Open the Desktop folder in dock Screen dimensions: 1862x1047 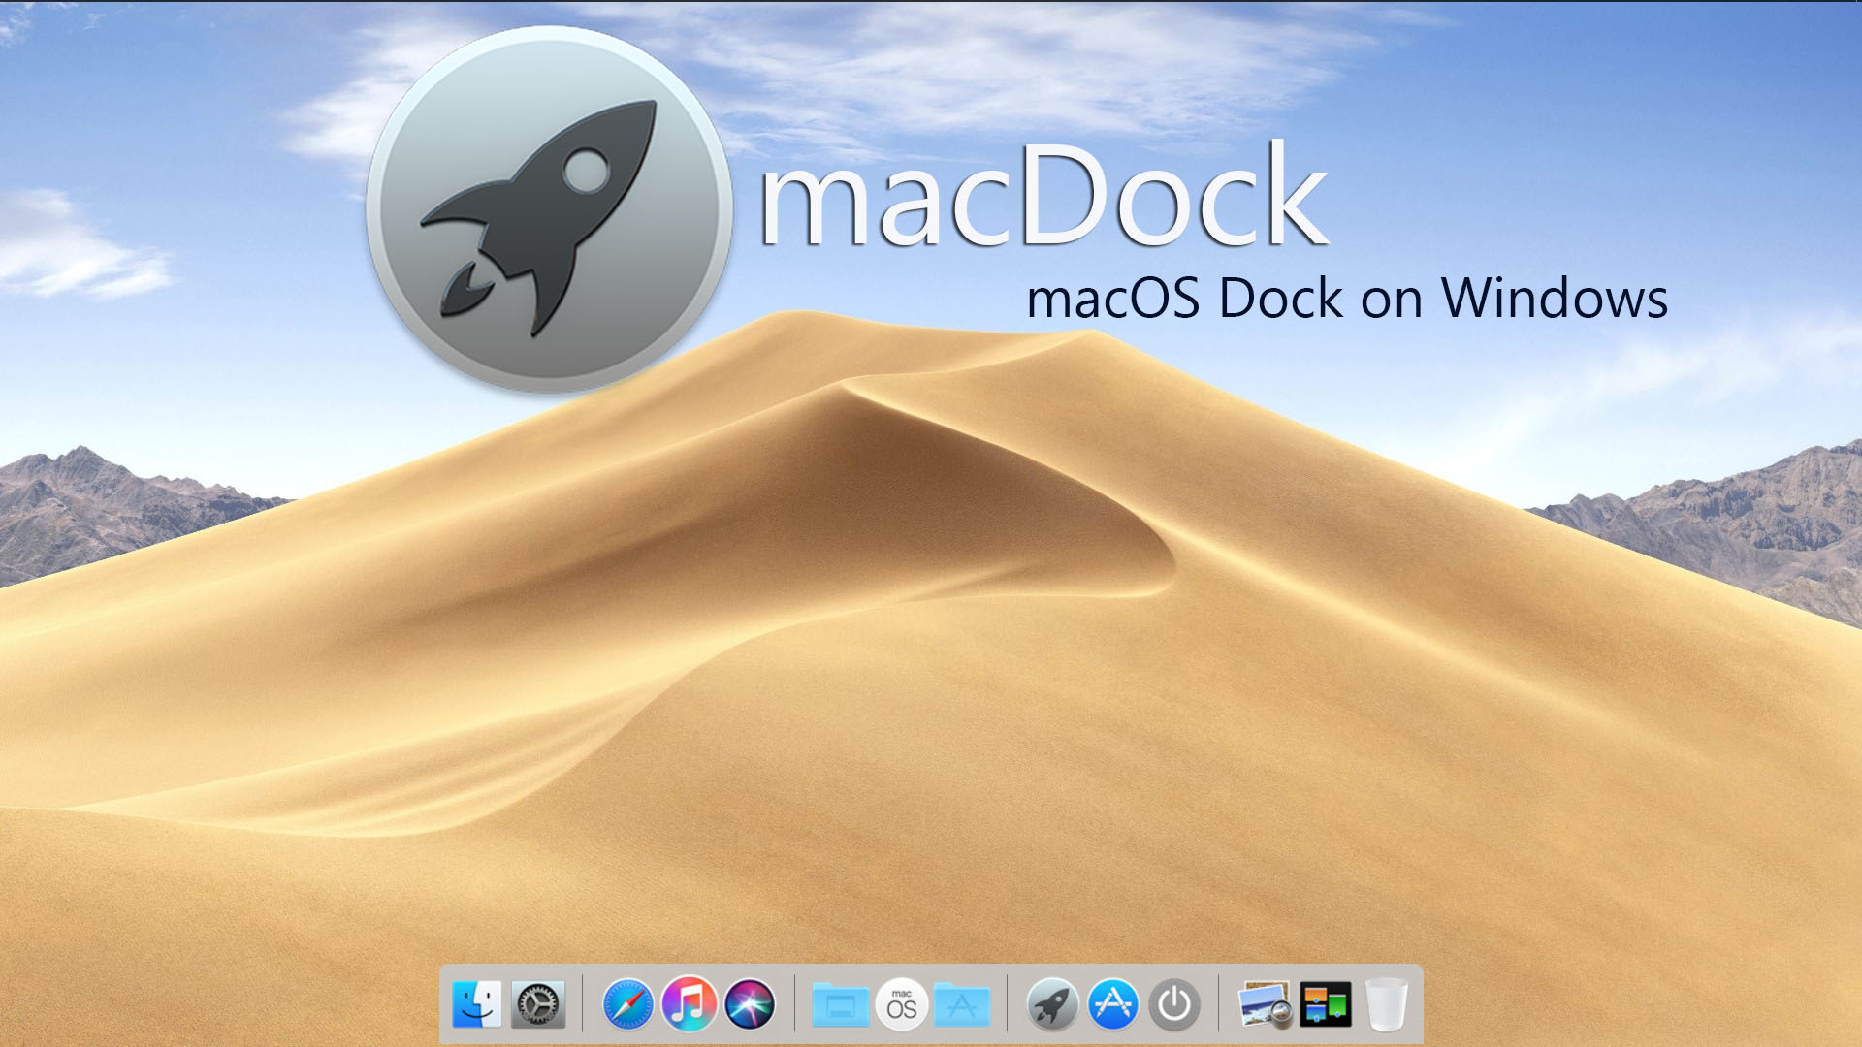[x=840, y=1005]
